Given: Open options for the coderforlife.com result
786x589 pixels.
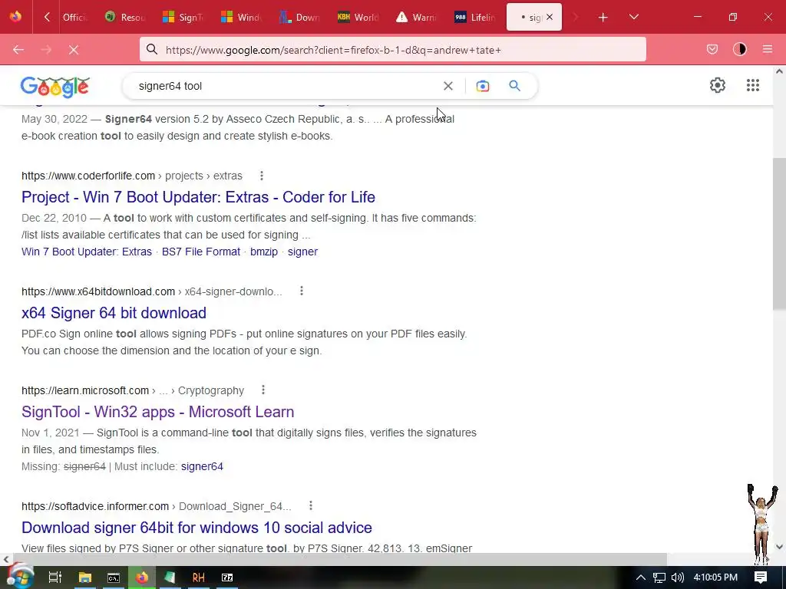Looking at the screenshot, I should click(x=262, y=176).
